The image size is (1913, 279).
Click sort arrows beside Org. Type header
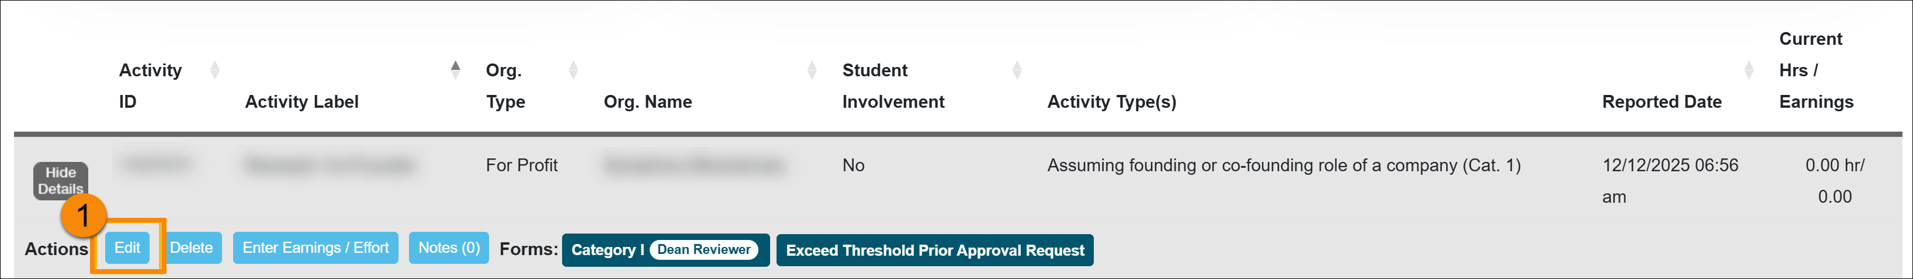click(x=573, y=70)
